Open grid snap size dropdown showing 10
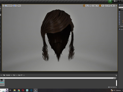 (97, 6)
